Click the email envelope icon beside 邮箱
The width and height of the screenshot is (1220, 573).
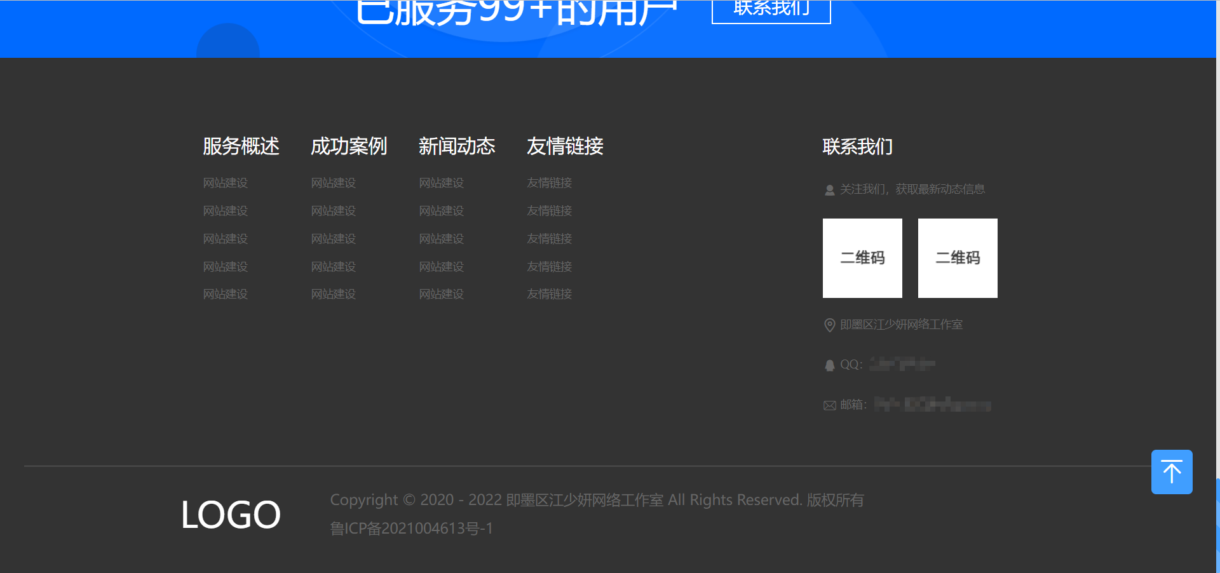click(x=829, y=405)
